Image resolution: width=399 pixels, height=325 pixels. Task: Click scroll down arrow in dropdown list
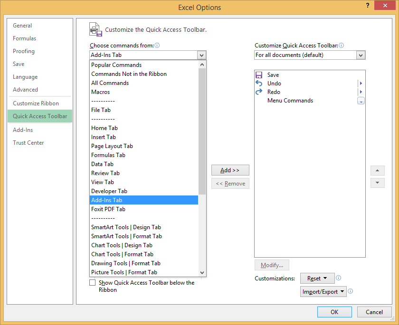point(202,273)
